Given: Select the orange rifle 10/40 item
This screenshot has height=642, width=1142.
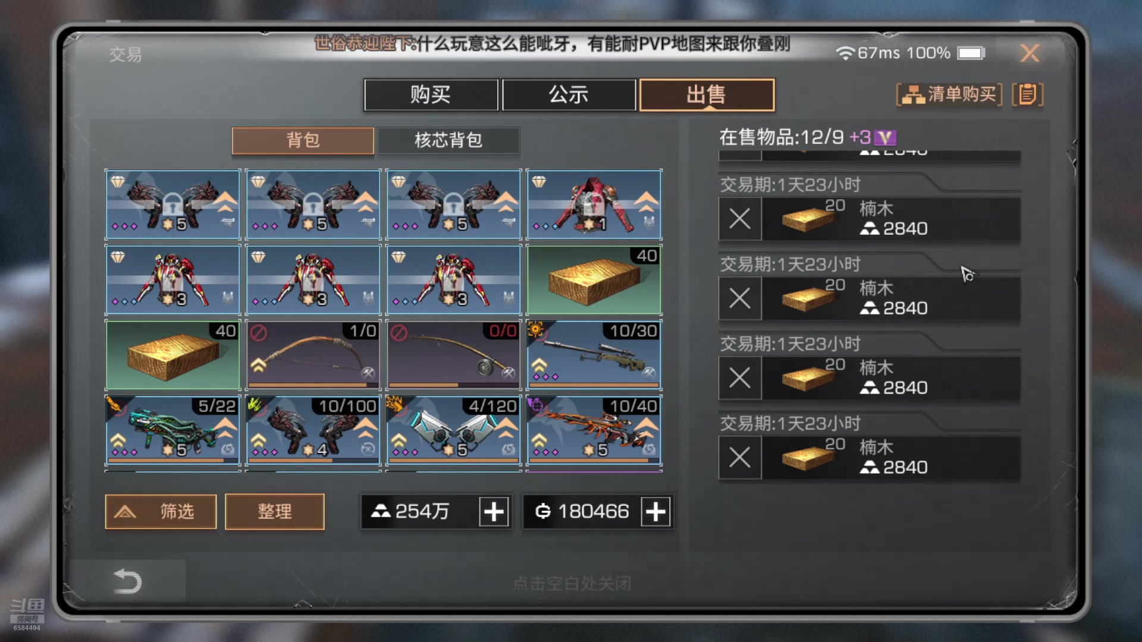Looking at the screenshot, I should (x=594, y=430).
